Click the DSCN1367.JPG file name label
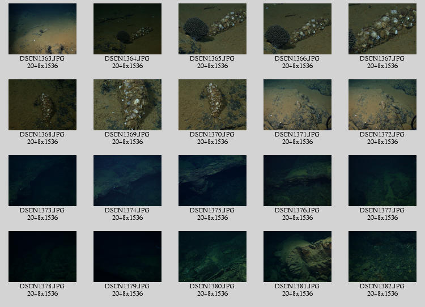 tap(382, 58)
